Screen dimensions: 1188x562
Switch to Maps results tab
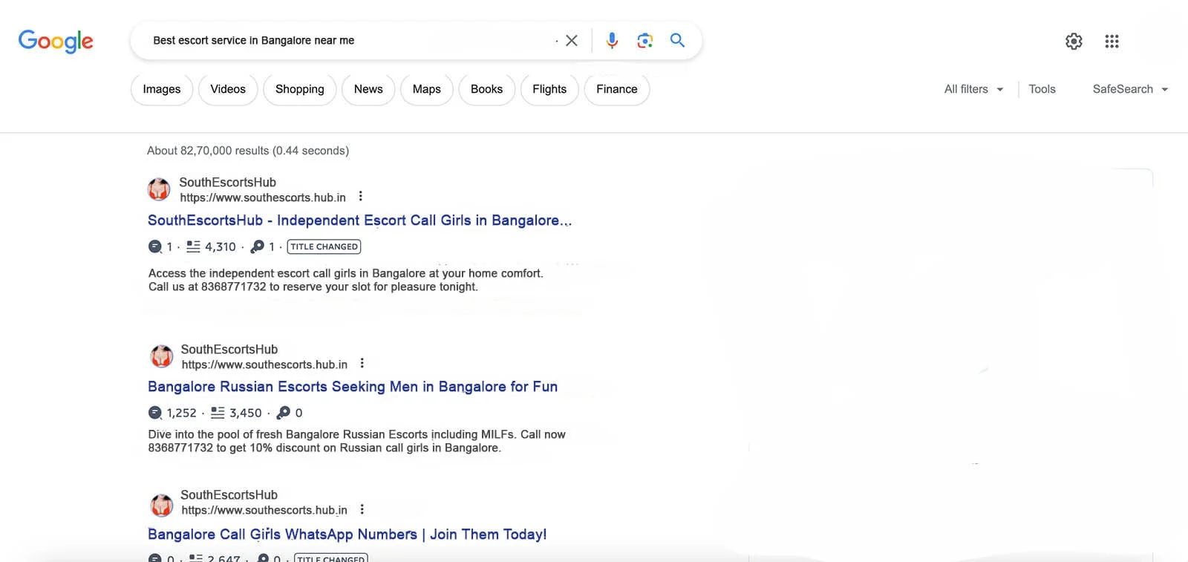[427, 89]
